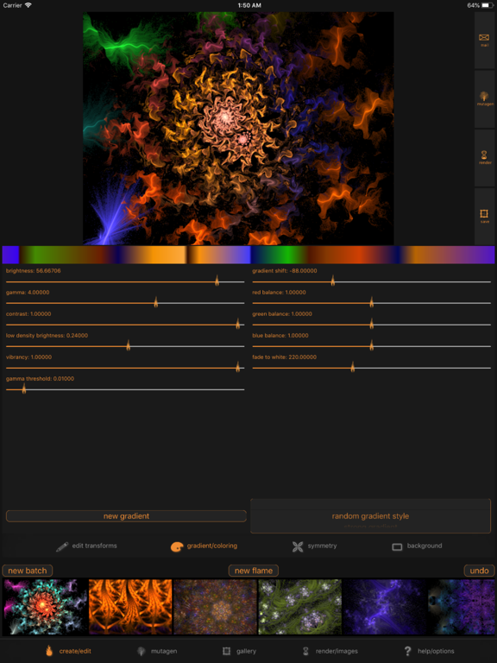497x663 pixels.
Task: Select the background rectangle icon
Action: pyautogui.click(x=397, y=546)
